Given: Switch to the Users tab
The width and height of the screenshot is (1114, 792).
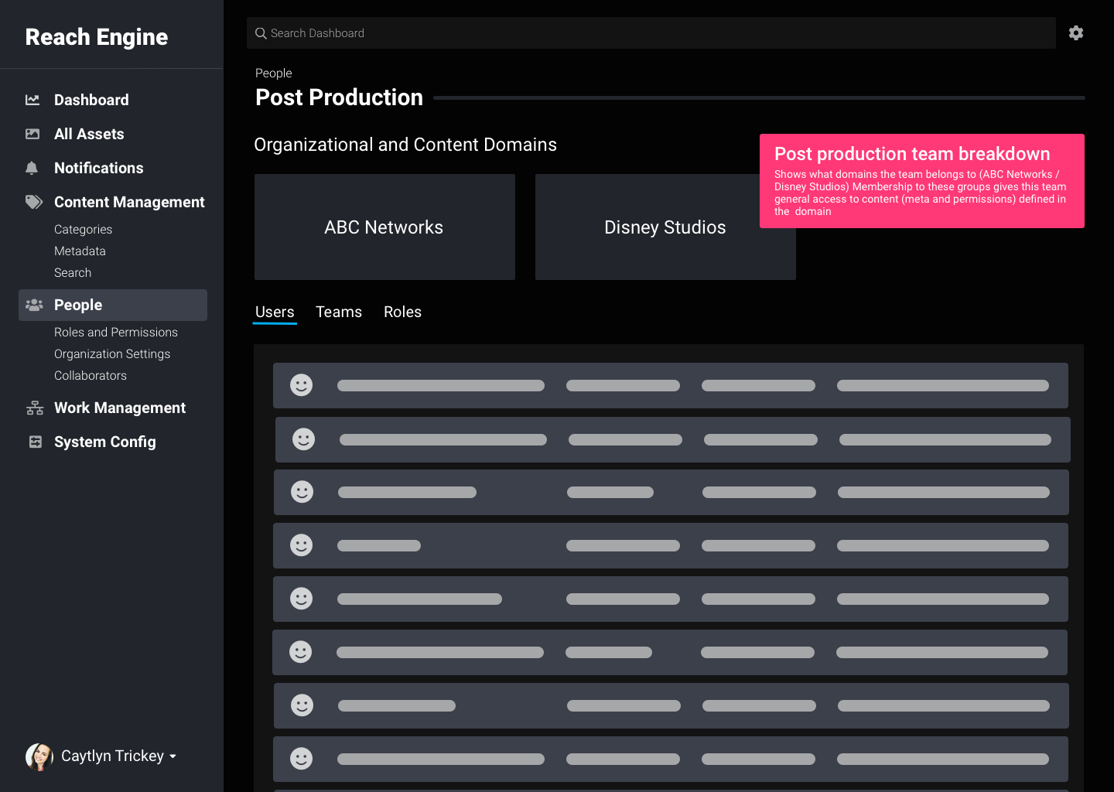Looking at the screenshot, I should coord(275,312).
